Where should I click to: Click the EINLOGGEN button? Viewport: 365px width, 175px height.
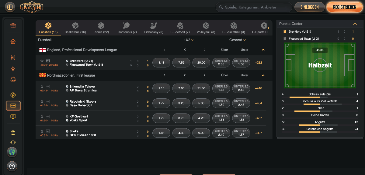(x=309, y=7)
